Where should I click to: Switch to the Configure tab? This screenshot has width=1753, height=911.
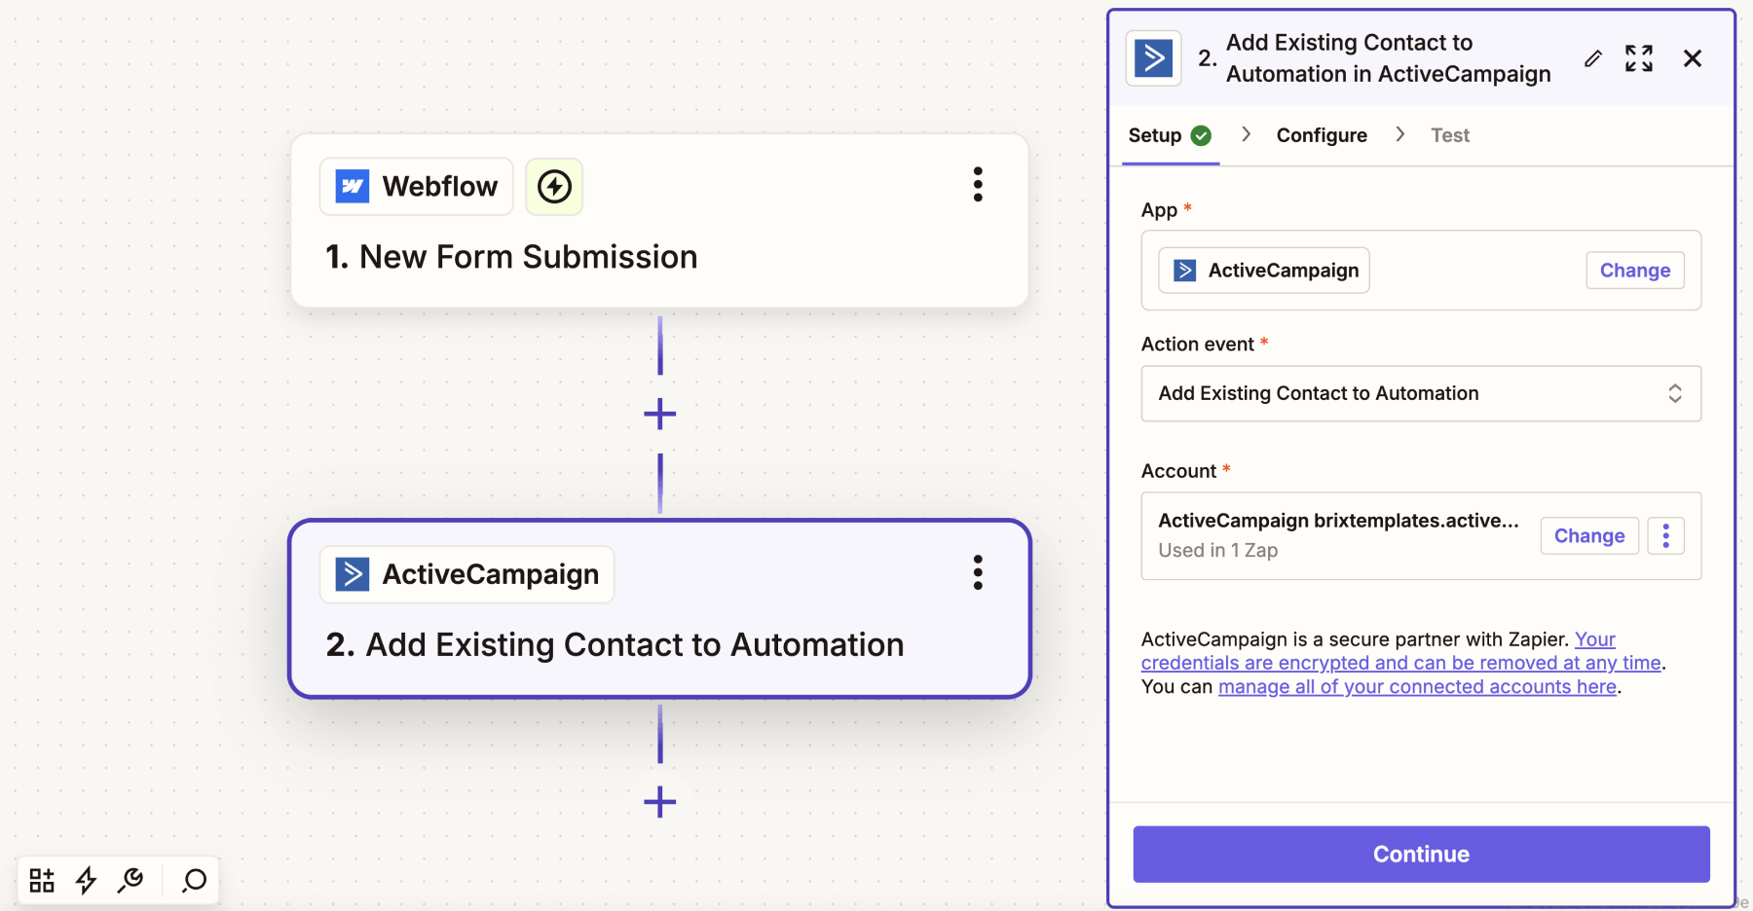coord(1322,135)
